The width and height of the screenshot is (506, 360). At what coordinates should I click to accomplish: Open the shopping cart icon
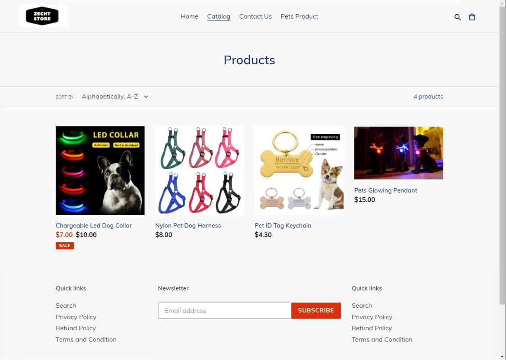click(x=472, y=17)
